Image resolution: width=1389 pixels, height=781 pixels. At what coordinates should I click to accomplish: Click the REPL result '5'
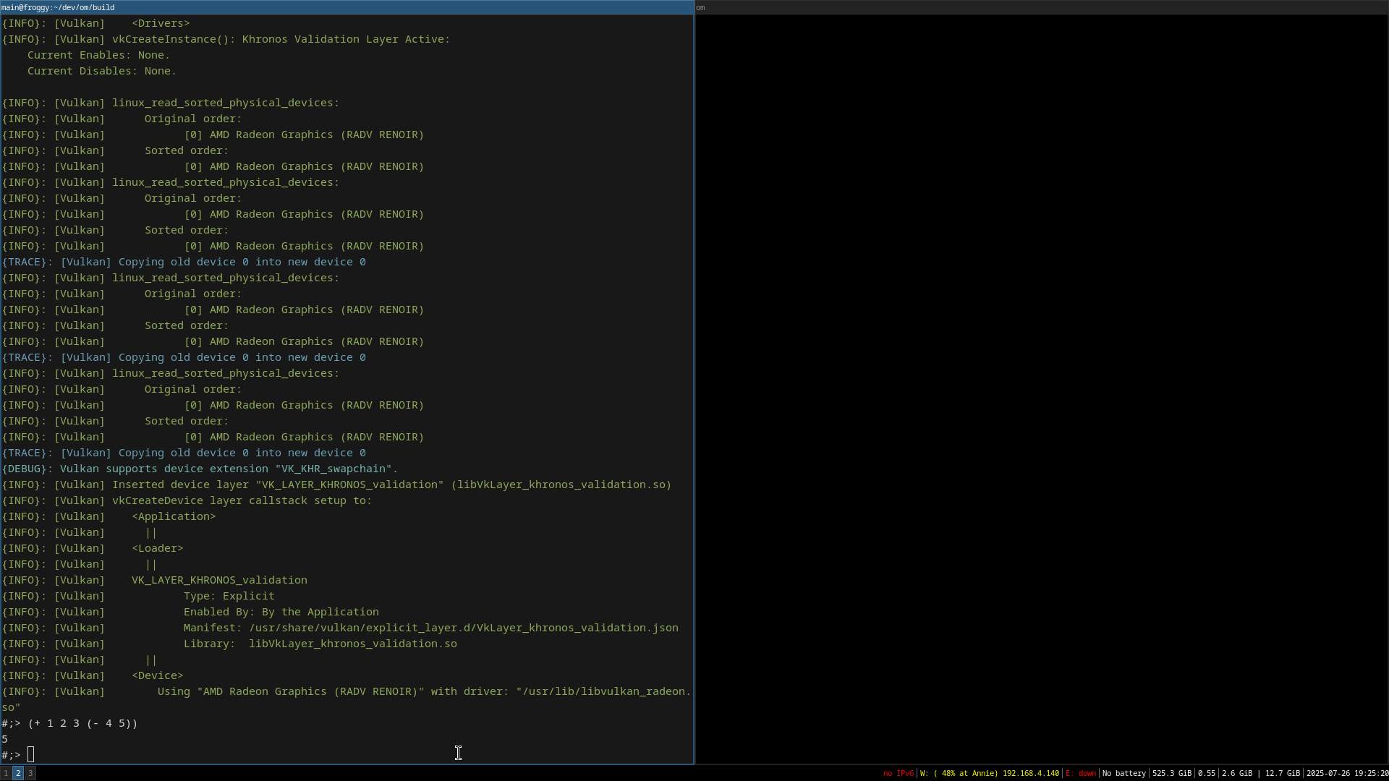(5, 739)
